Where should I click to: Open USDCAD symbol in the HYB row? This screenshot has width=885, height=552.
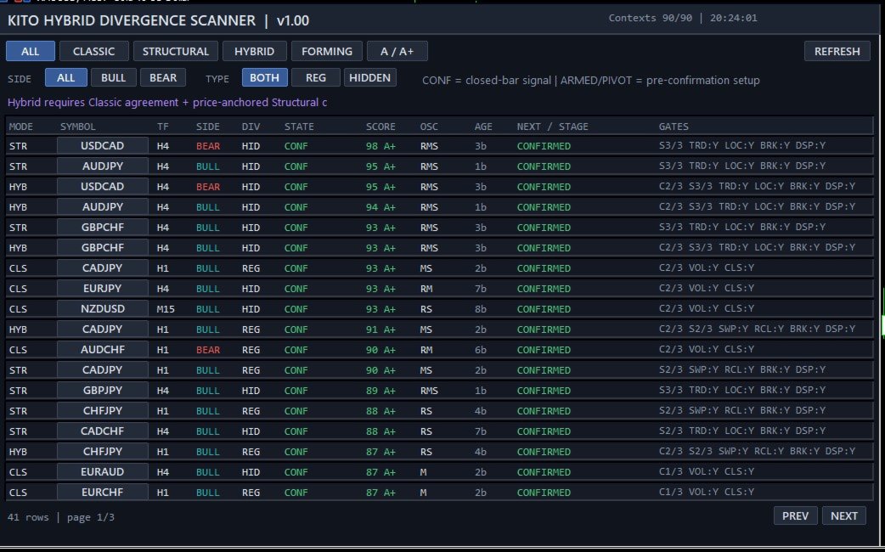point(102,186)
